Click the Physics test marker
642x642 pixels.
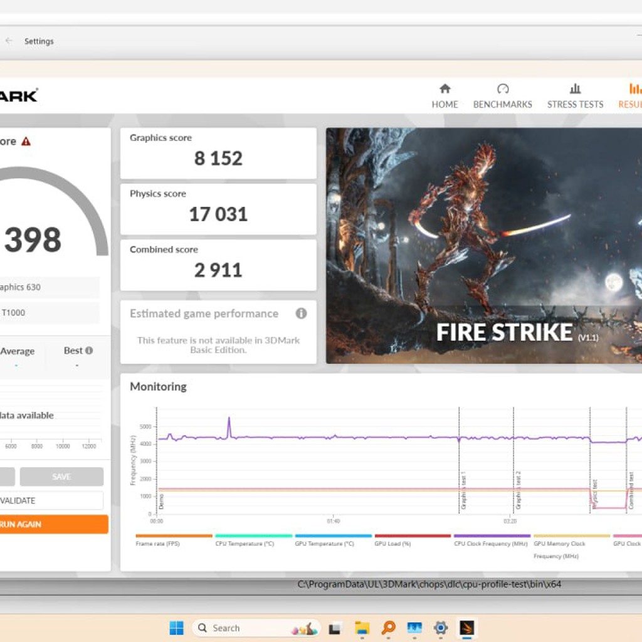click(594, 495)
